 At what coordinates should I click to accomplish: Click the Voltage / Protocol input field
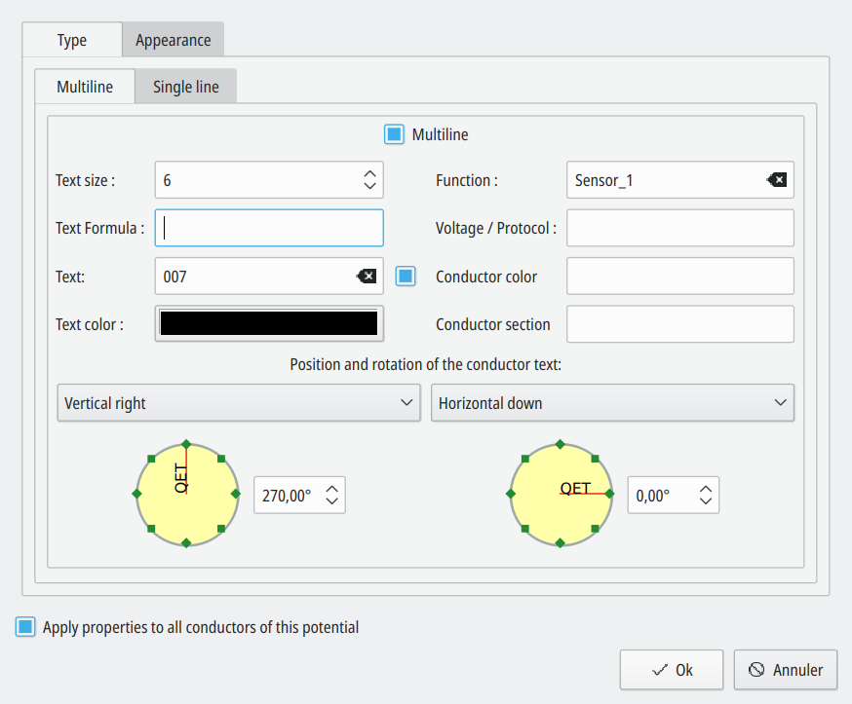pos(680,228)
